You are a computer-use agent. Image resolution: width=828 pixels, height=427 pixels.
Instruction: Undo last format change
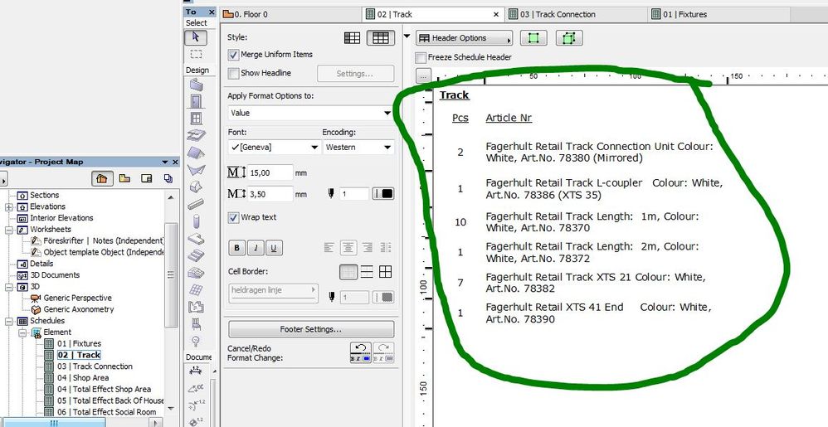point(361,352)
